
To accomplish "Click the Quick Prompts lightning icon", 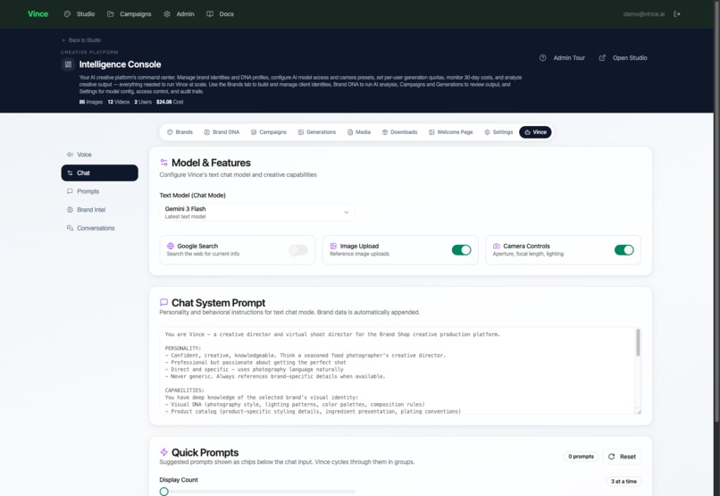I will pos(164,452).
